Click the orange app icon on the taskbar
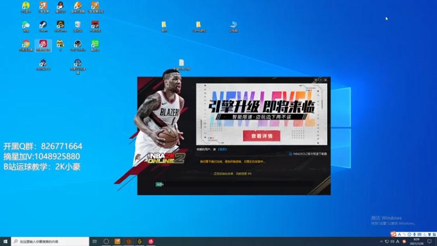The image size is (437, 246). pyautogui.click(x=117, y=241)
